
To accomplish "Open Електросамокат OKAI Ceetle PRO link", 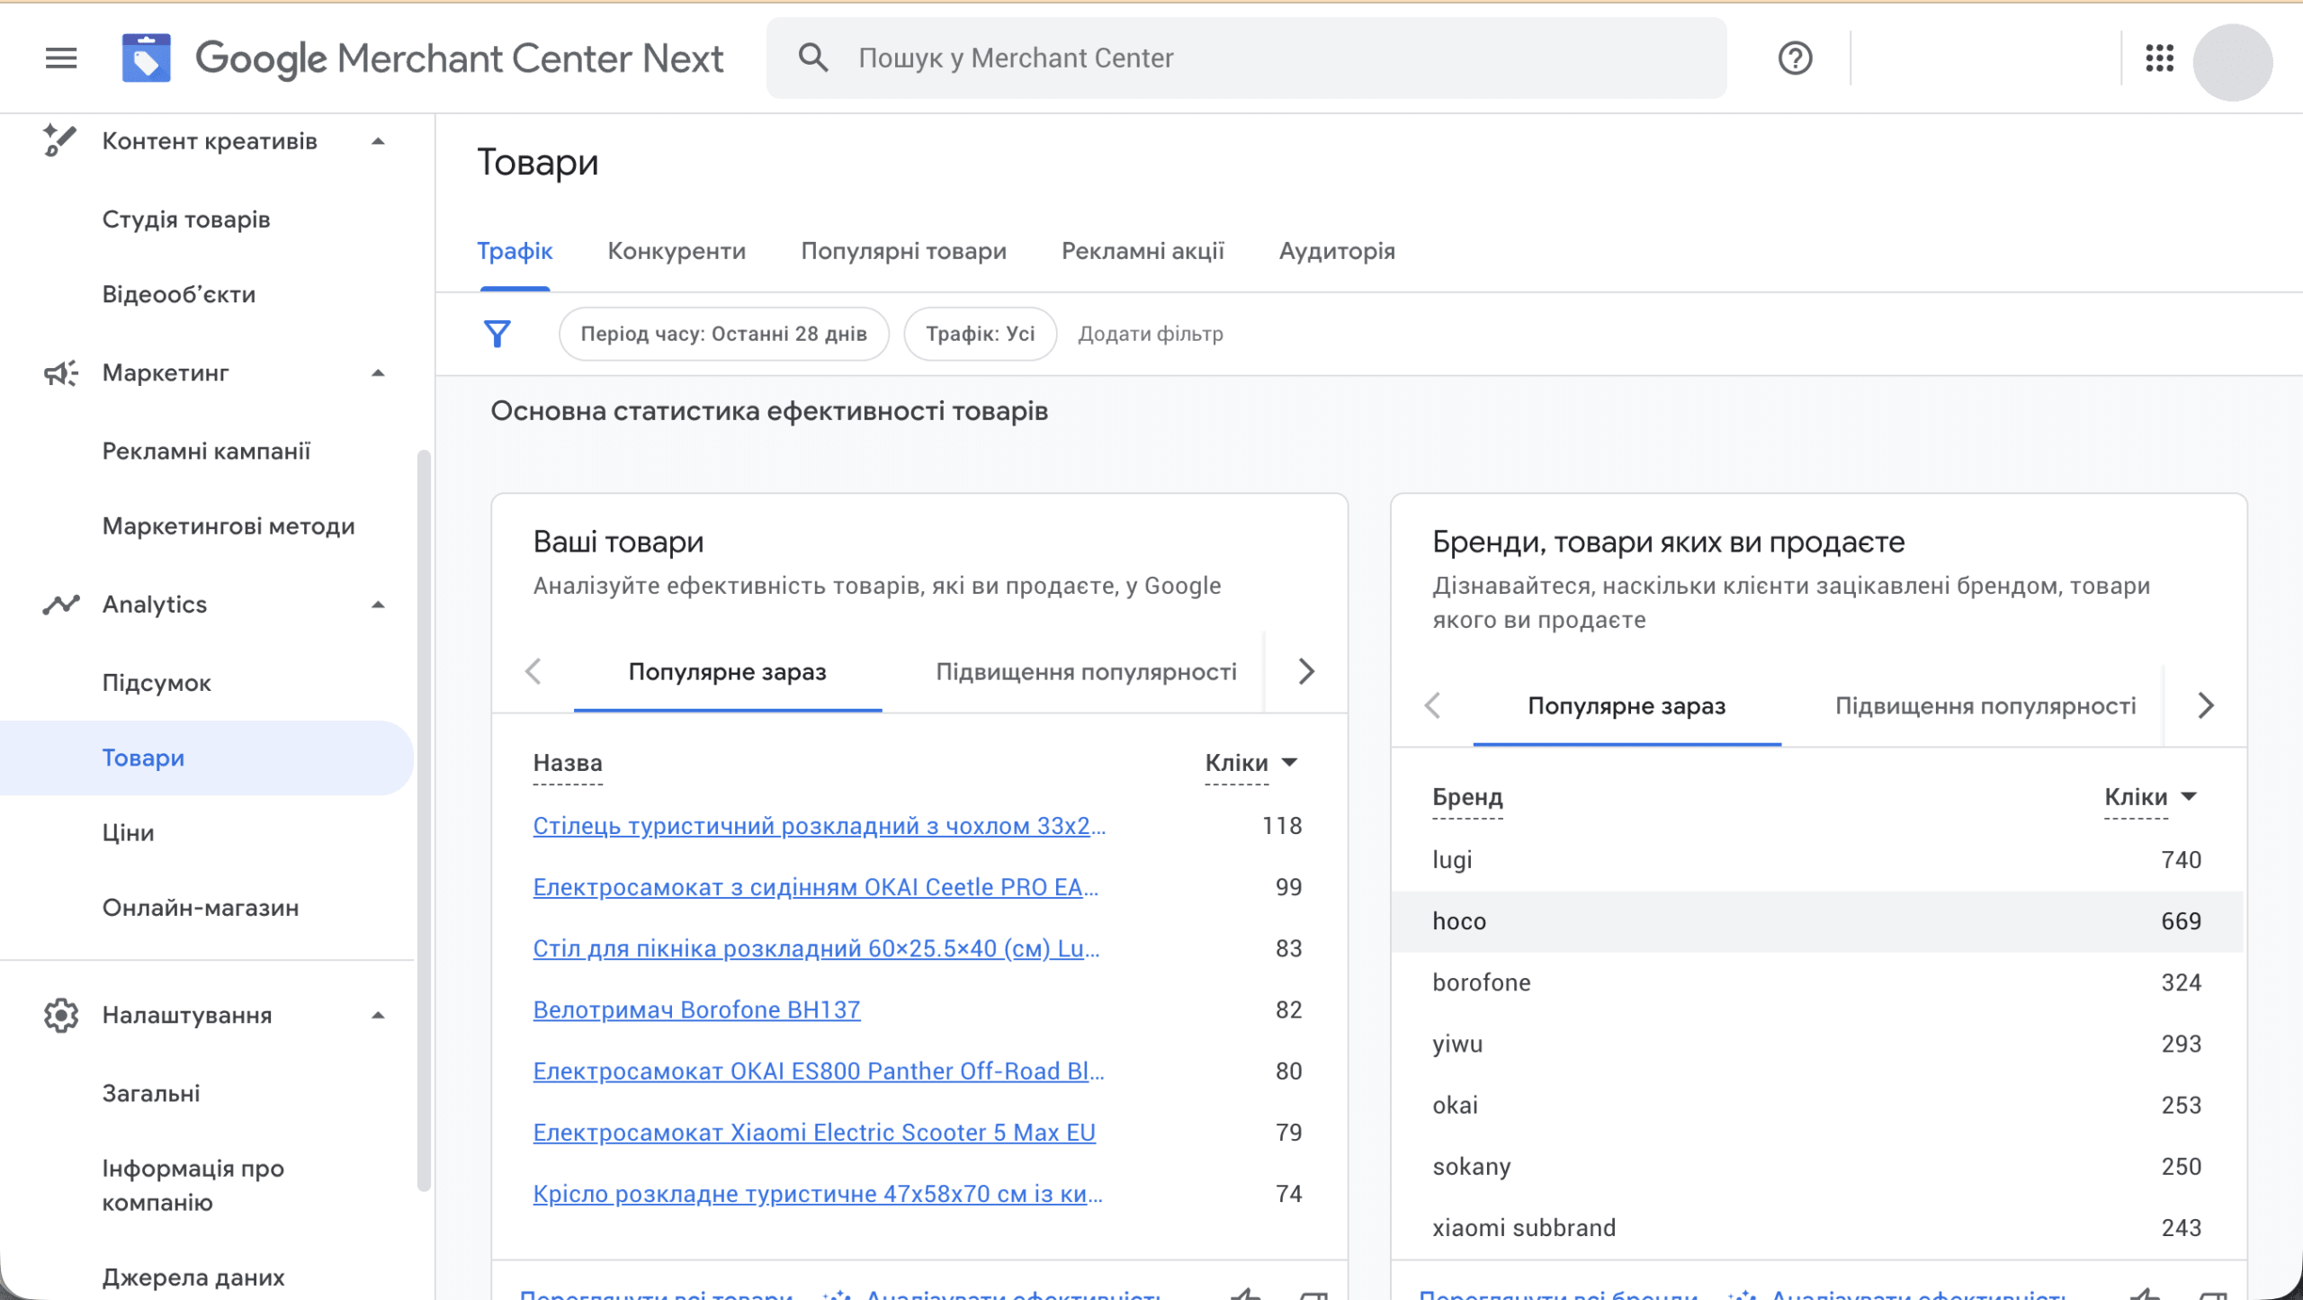I will [x=816, y=887].
